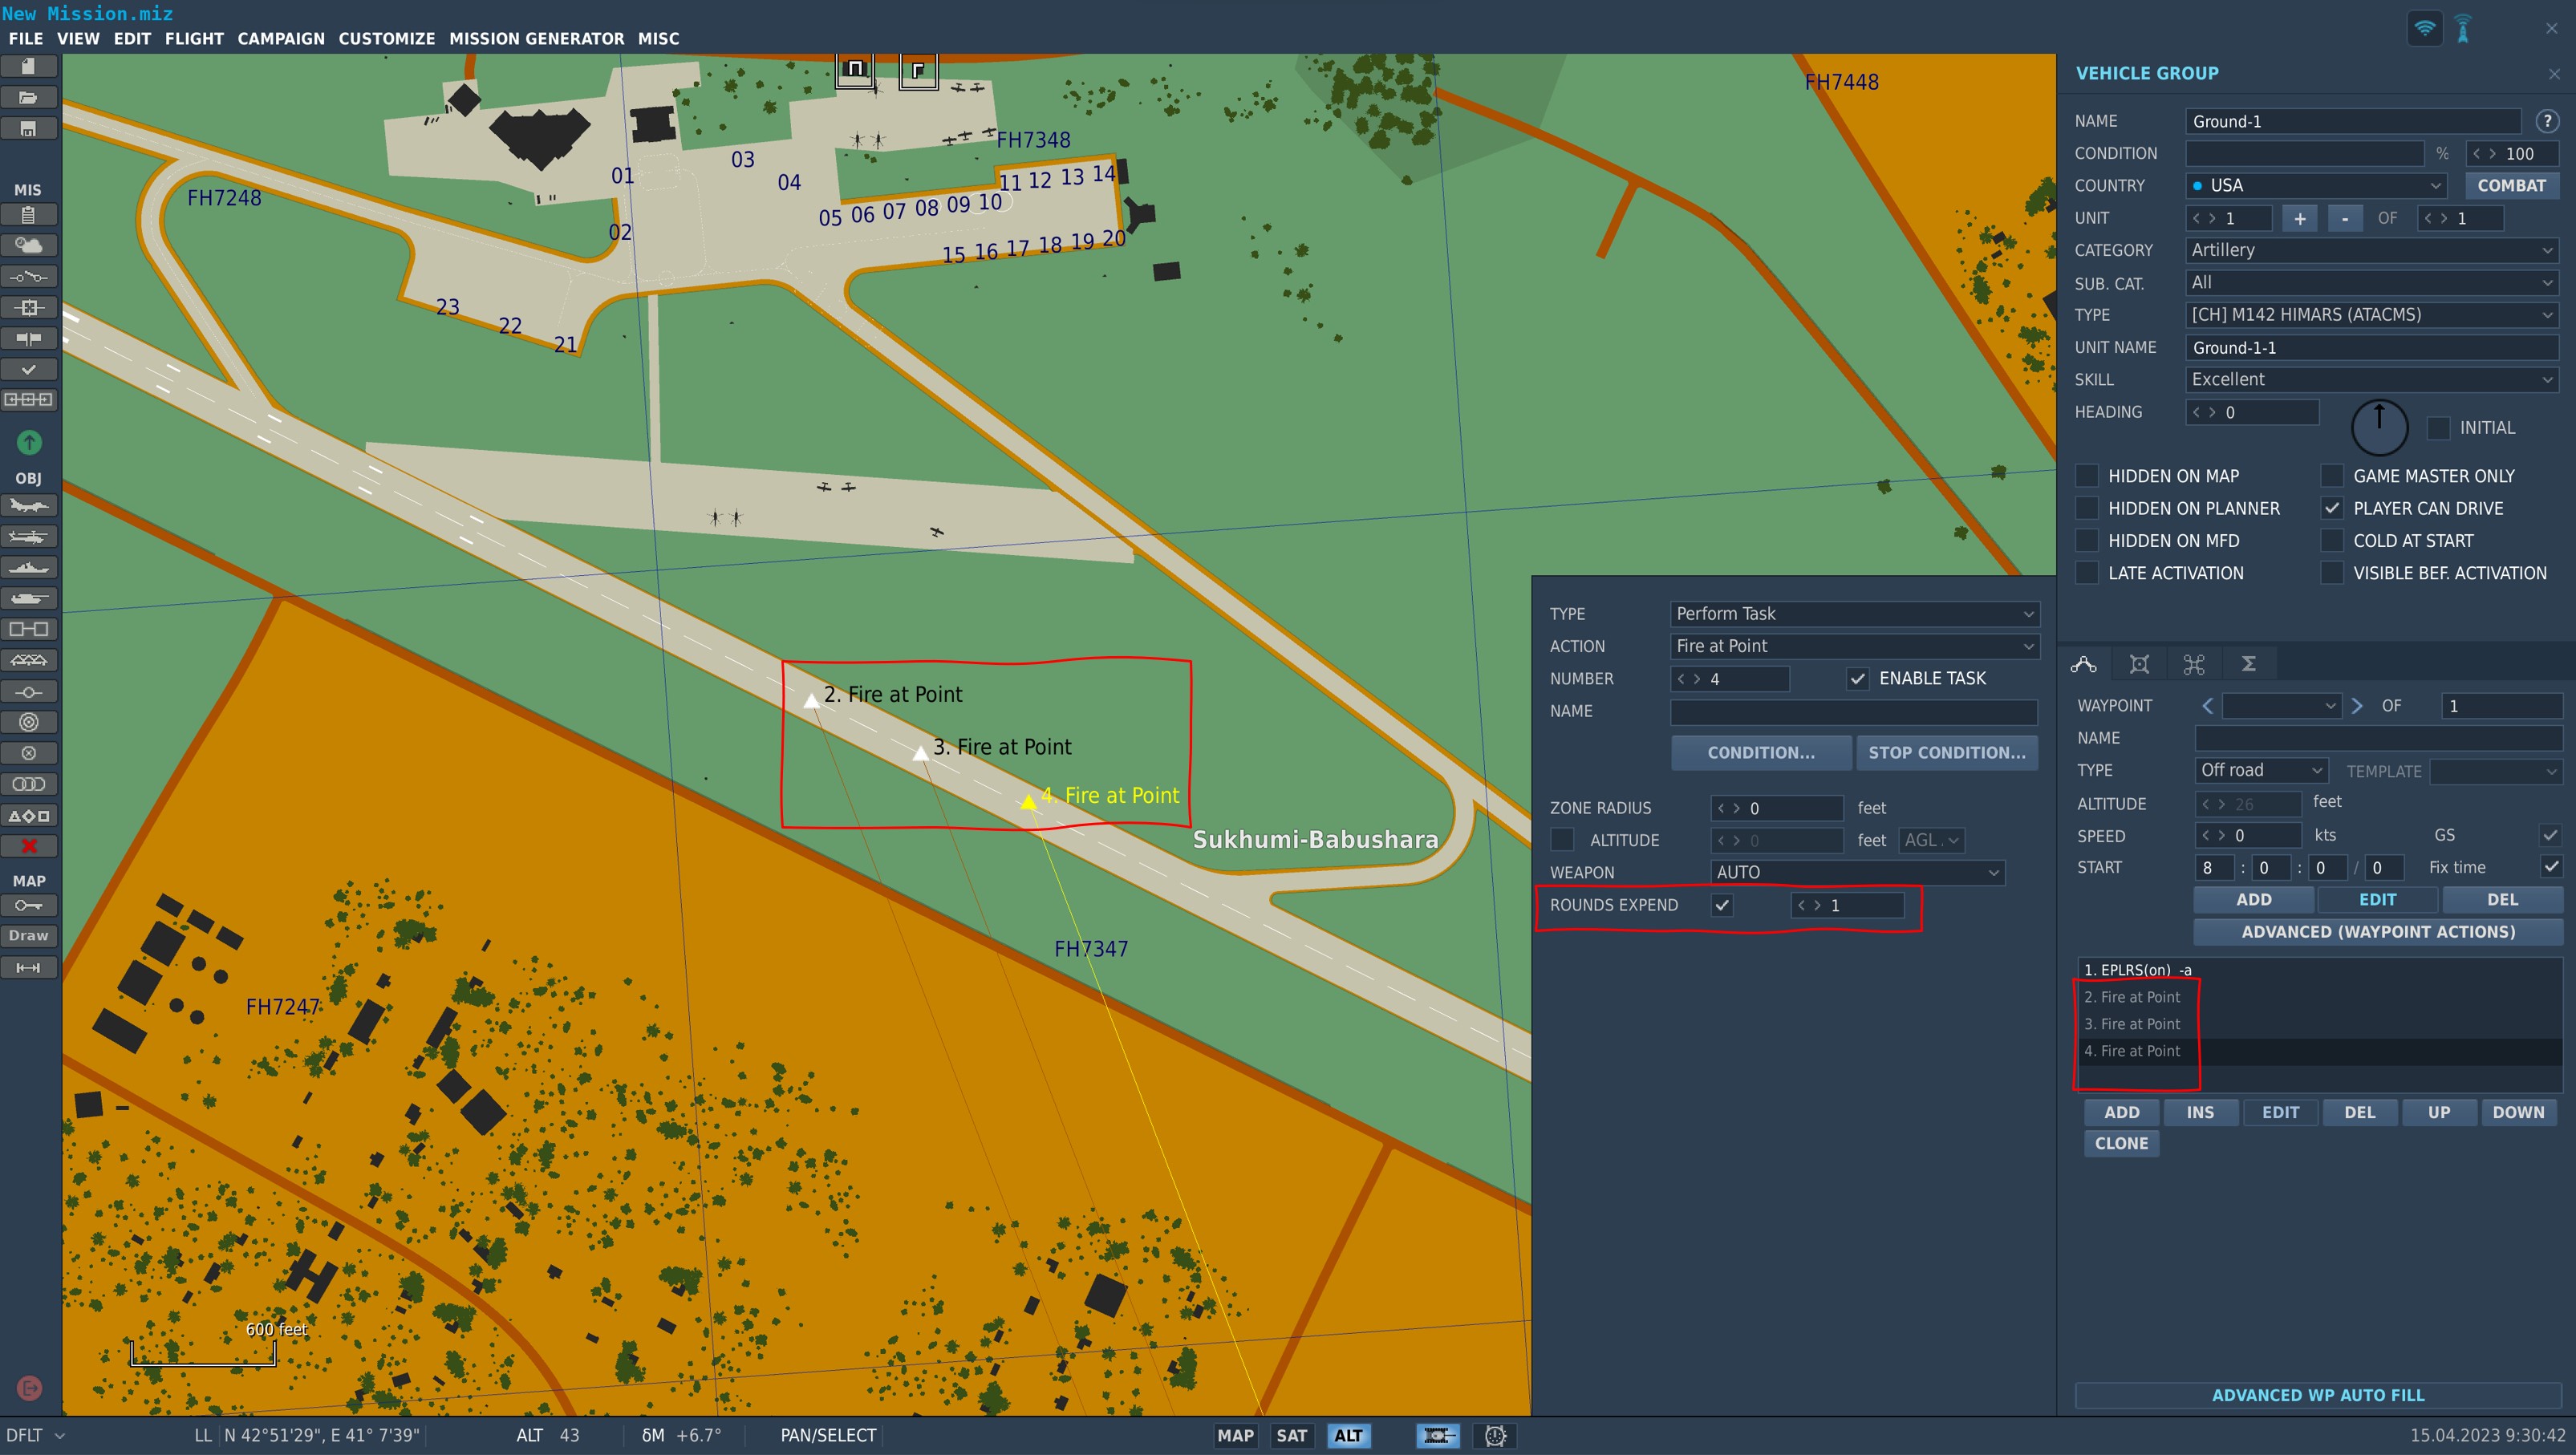Click the ADVANCED WP AUTO FILL button
Screen dimensions: 2576x1455
(2317, 1395)
